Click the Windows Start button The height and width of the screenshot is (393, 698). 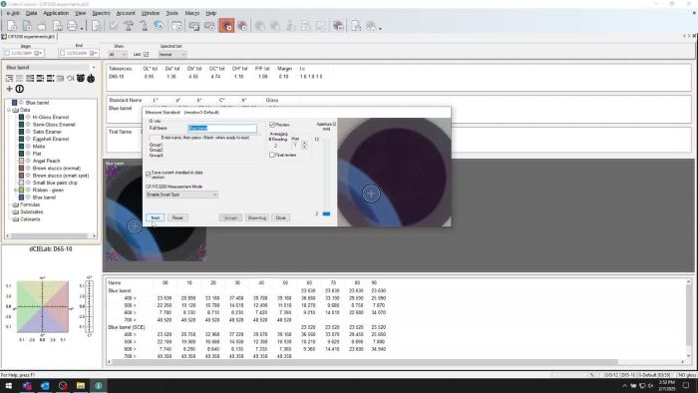tap(8, 385)
